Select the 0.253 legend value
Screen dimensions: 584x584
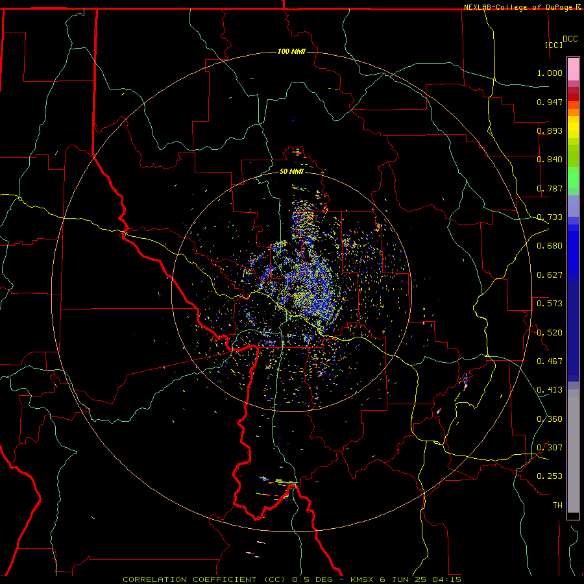click(550, 476)
